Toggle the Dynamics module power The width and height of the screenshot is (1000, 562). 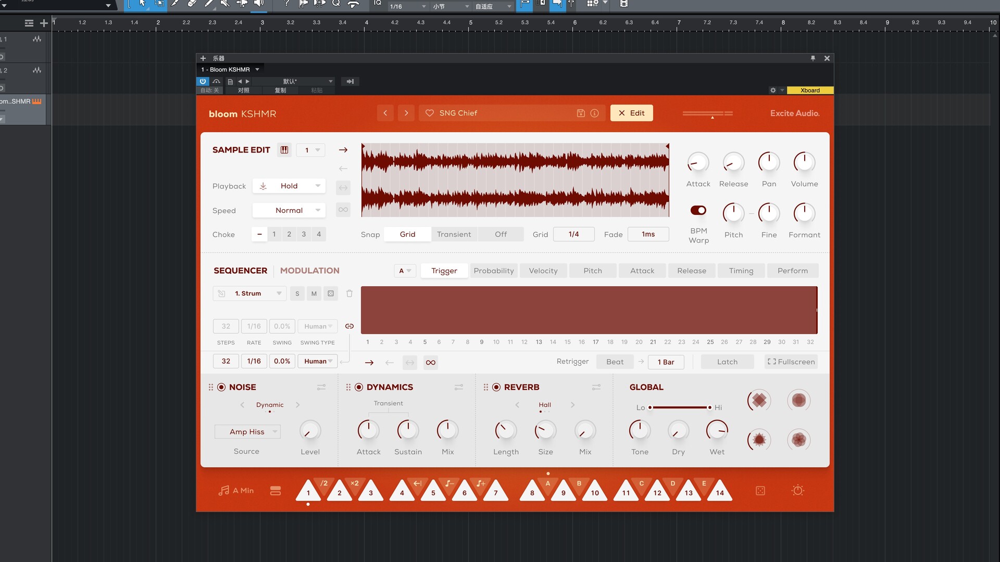359,387
